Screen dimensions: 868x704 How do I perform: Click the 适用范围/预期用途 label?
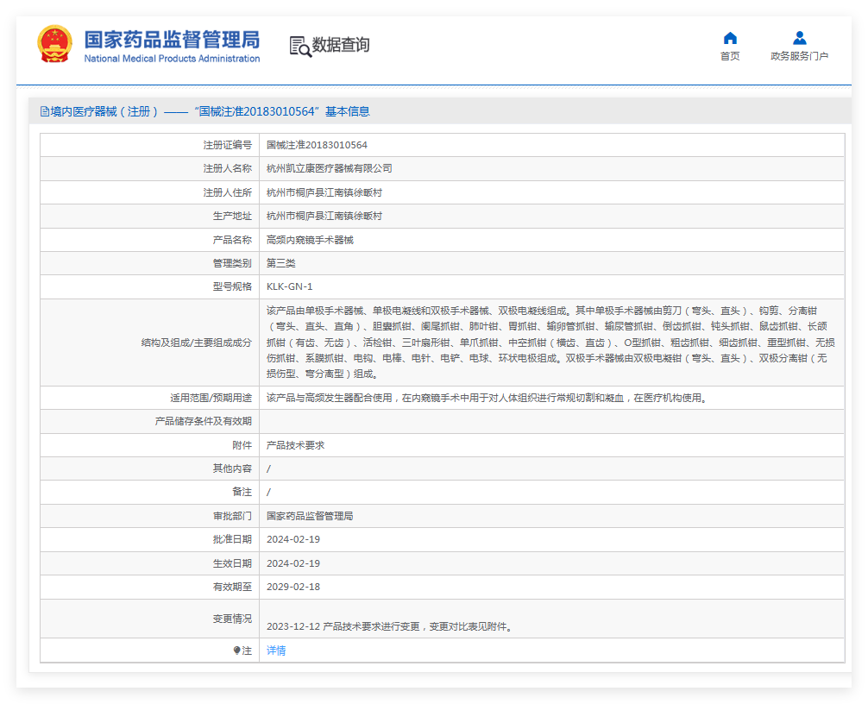pyautogui.click(x=211, y=398)
